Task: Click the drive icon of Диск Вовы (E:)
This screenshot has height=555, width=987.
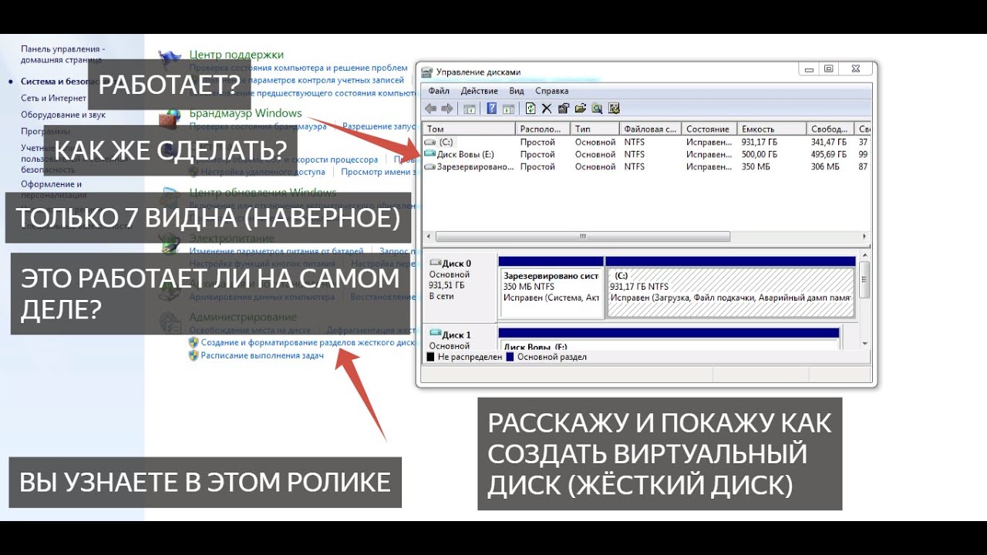Action: pyautogui.click(x=429, y=154)
